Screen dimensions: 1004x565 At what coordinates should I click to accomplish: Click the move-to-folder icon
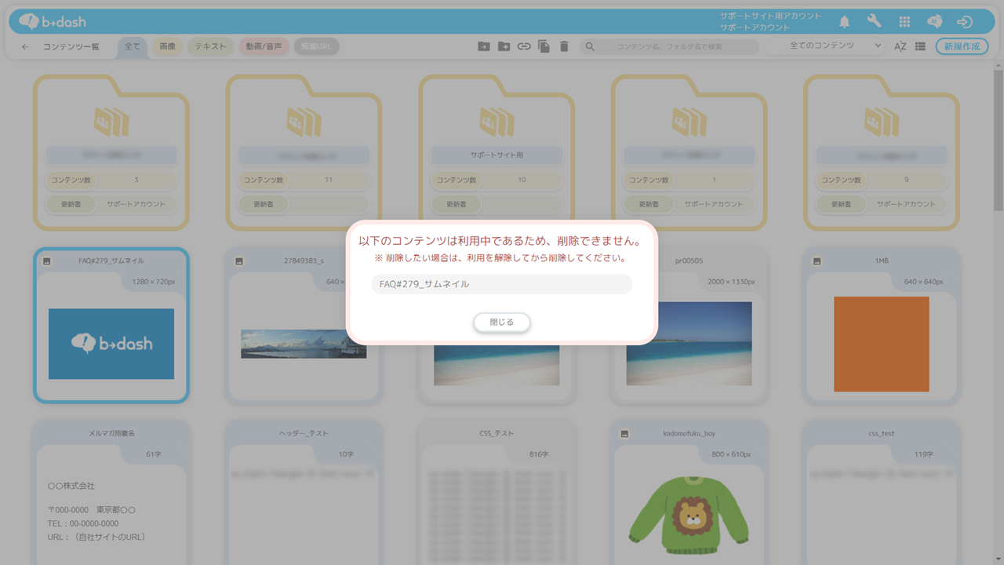(x=484, y=46)
